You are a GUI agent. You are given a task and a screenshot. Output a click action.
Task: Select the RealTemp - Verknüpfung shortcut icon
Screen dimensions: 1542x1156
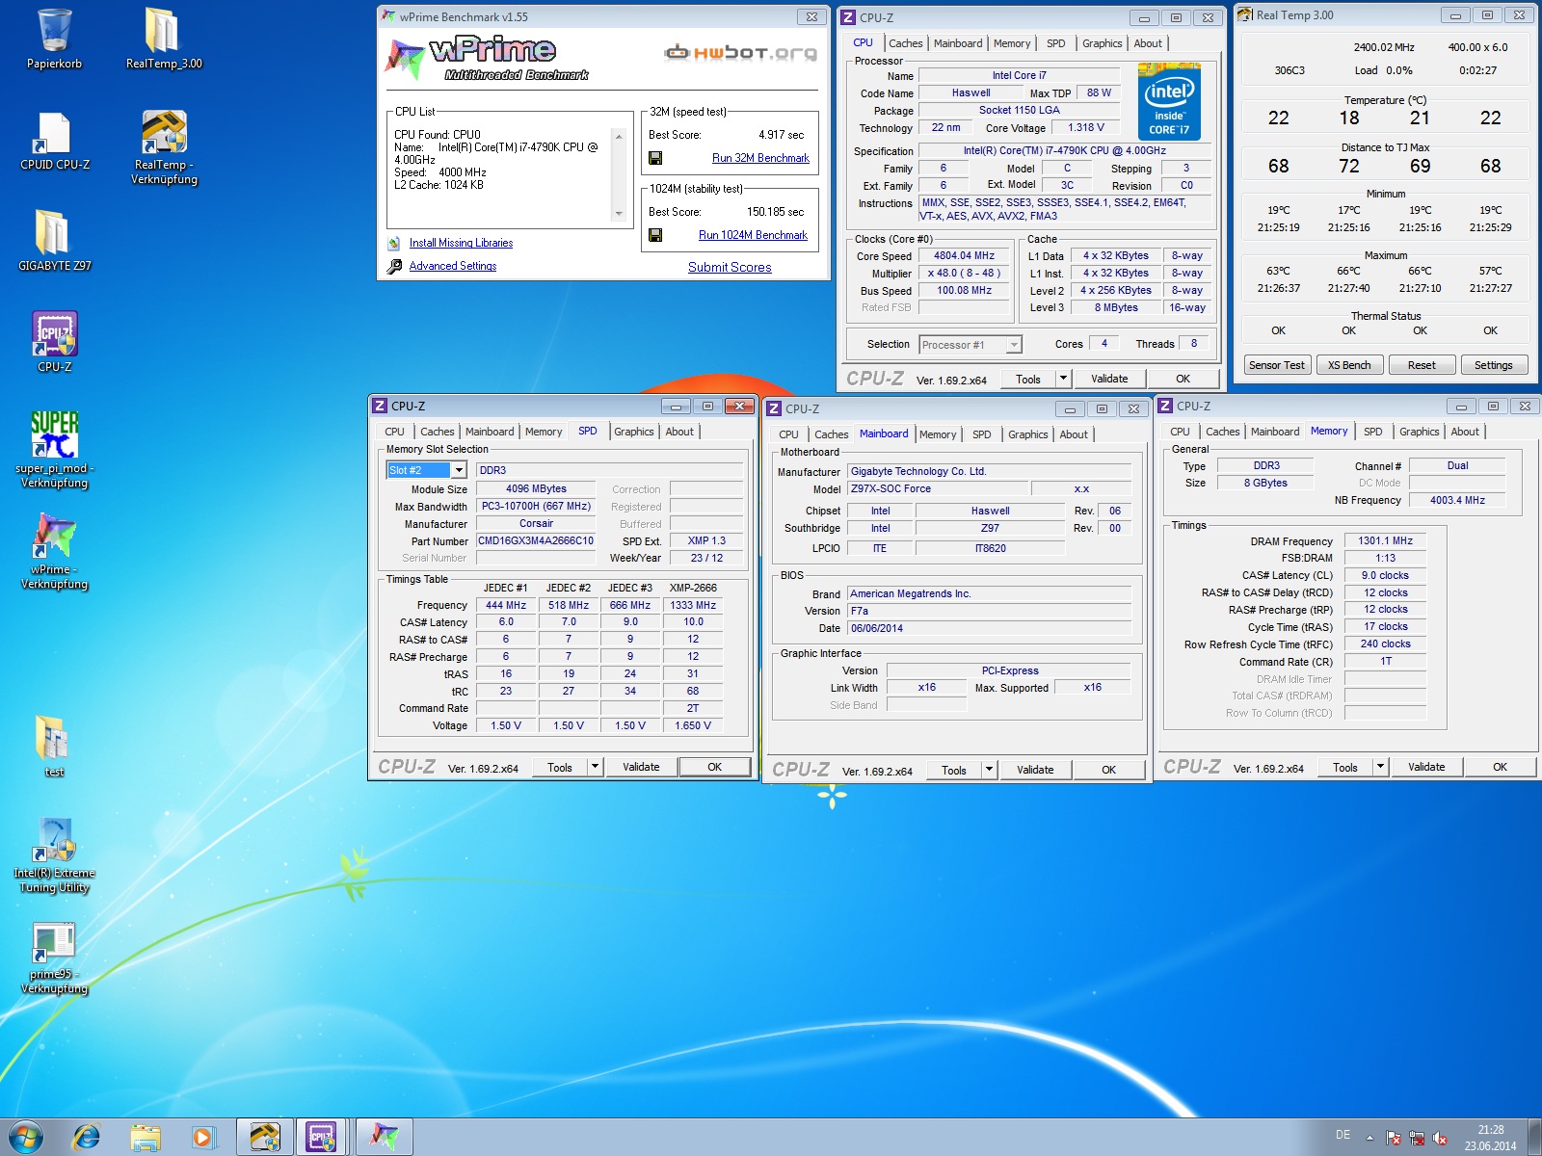pos(164,146)
